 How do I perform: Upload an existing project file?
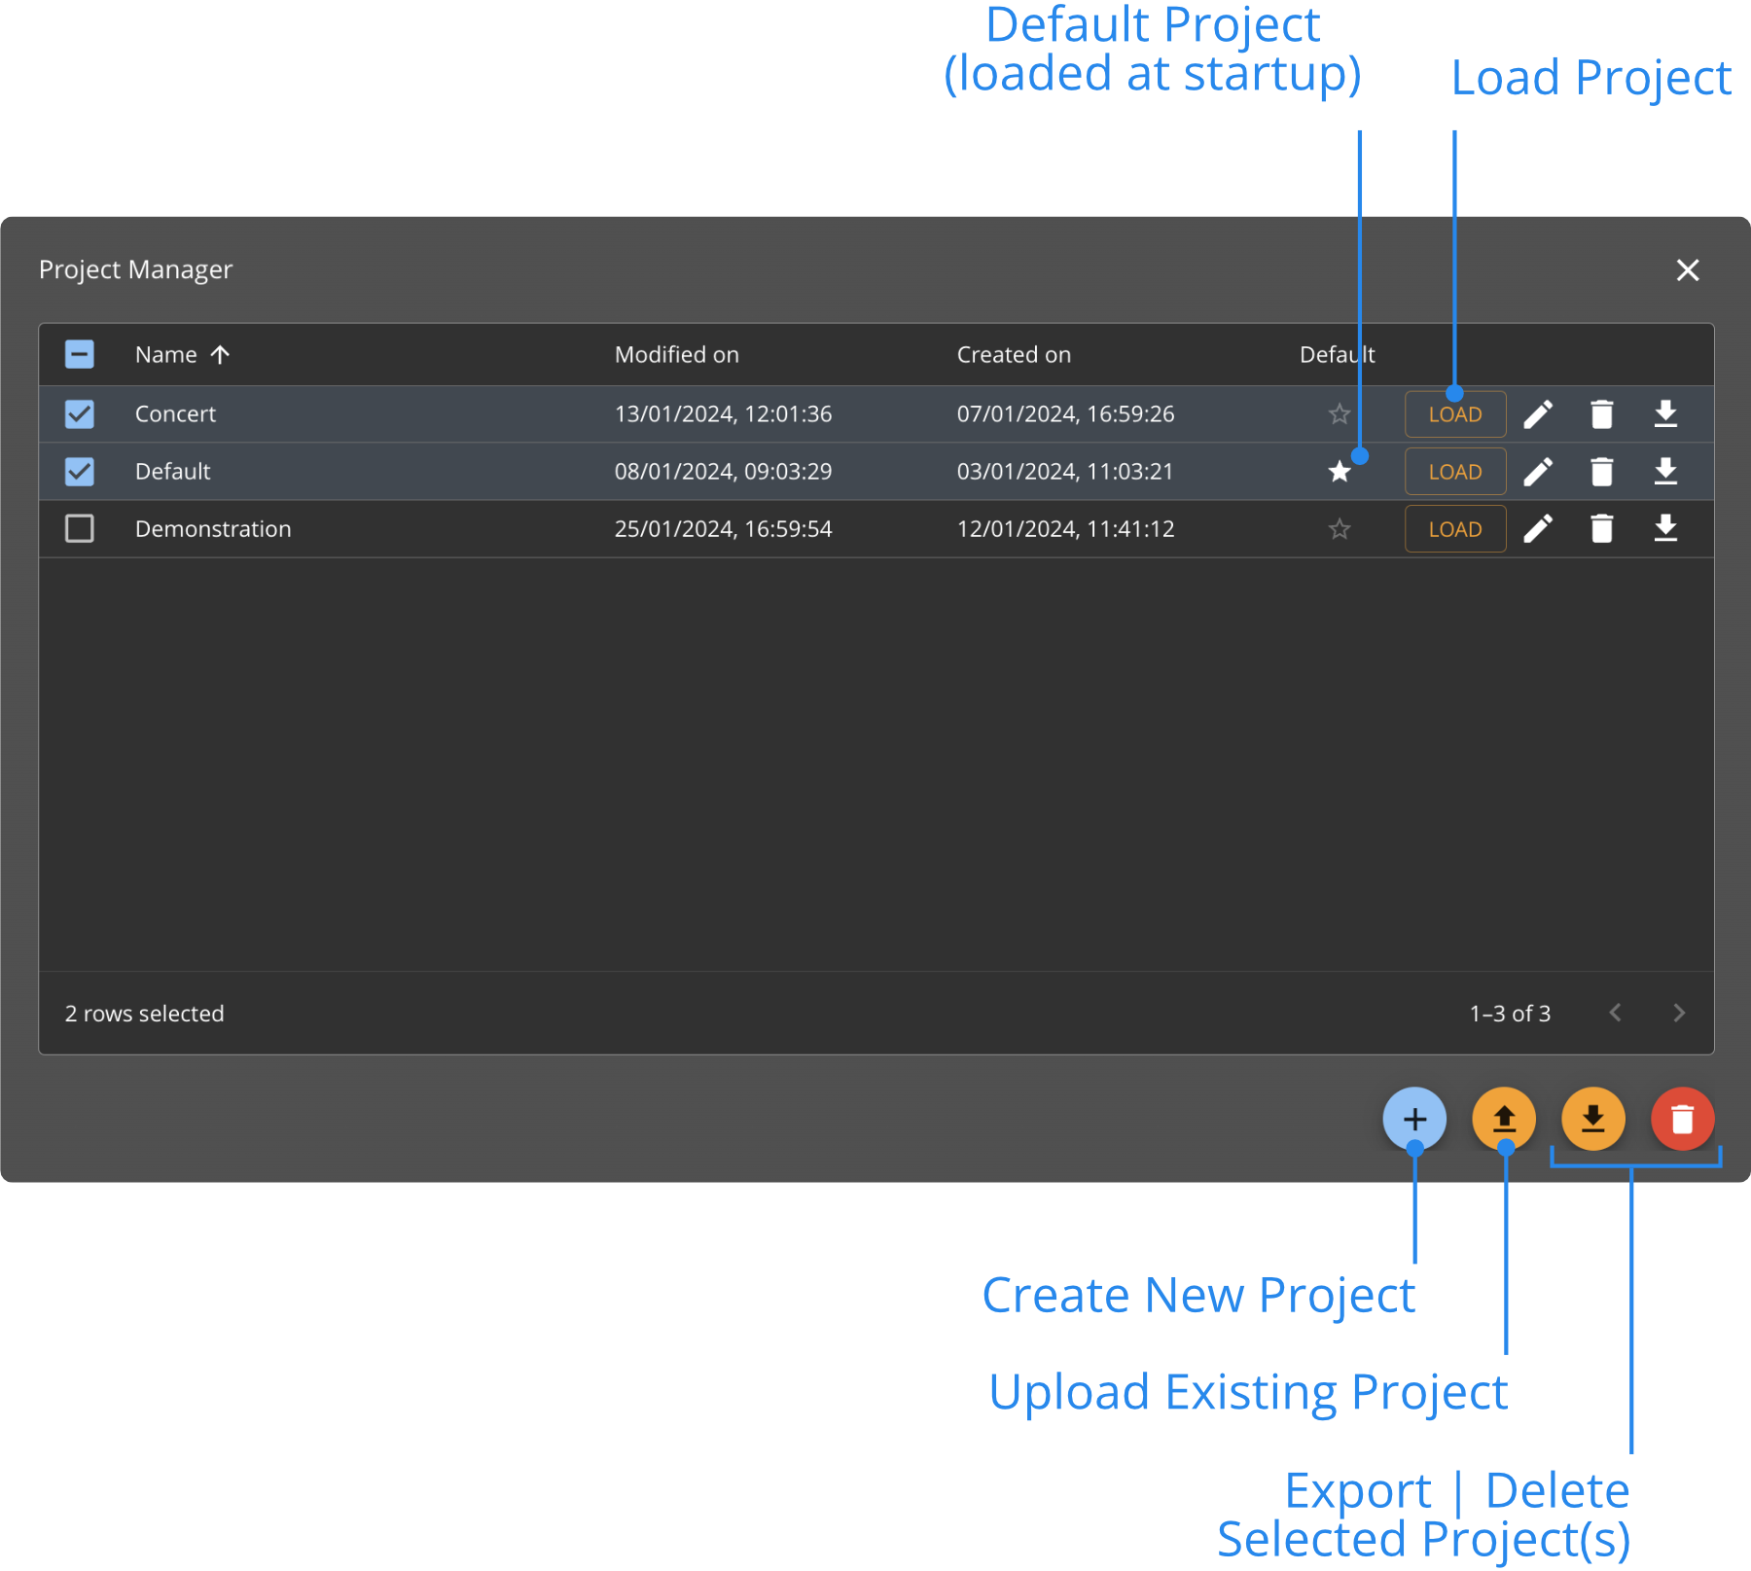[x=1504, y=1119]
